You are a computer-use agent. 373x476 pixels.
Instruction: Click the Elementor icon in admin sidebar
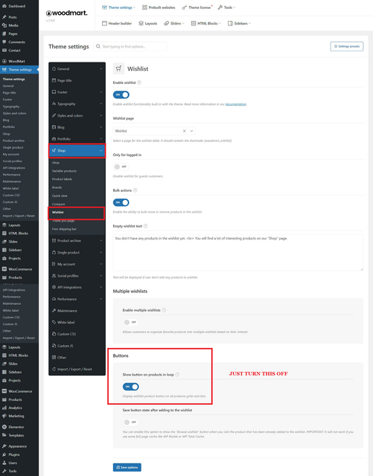coord(4,427)
